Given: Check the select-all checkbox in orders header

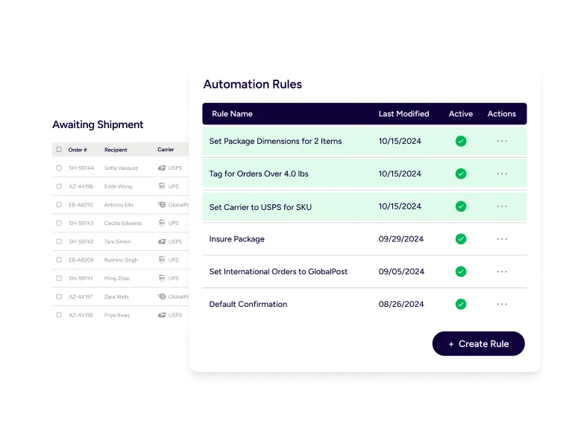Looking at the screenshot, I should [59, 150].
